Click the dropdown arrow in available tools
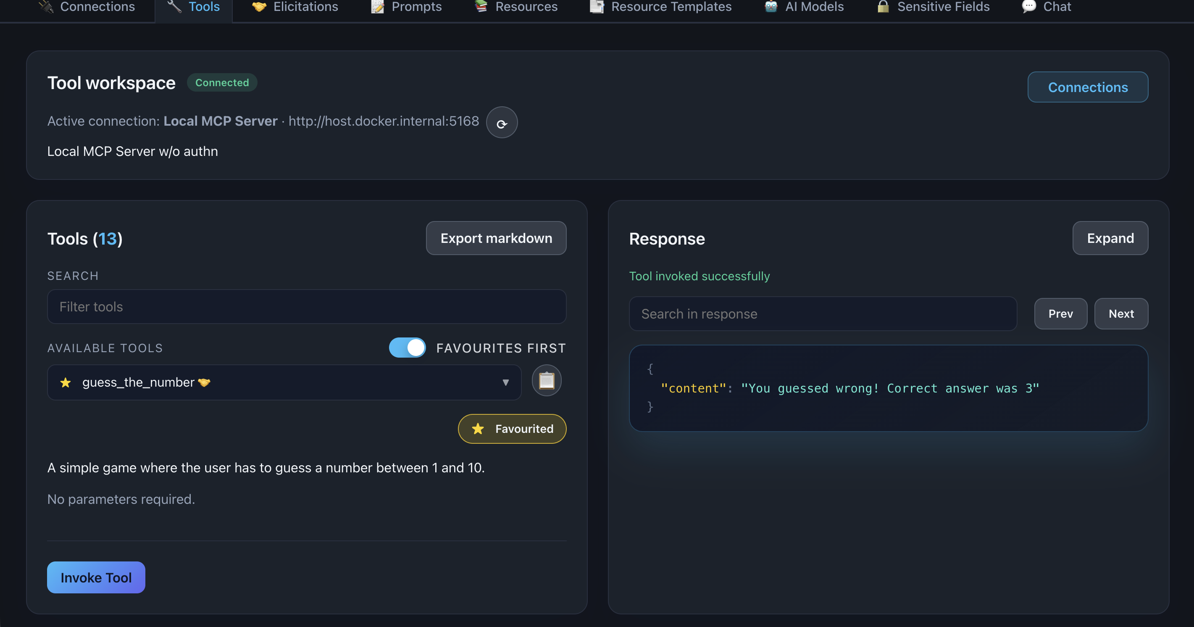Screen dimensions: 1194x627 pos(506,382)
